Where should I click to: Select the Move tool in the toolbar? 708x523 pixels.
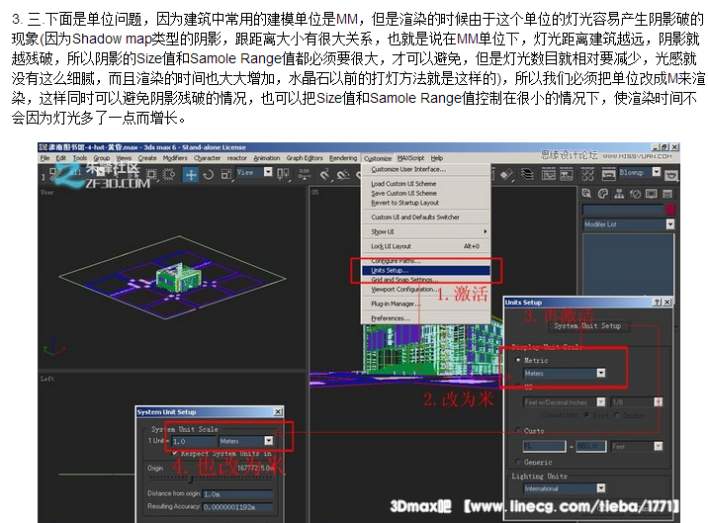pos(191,175)
